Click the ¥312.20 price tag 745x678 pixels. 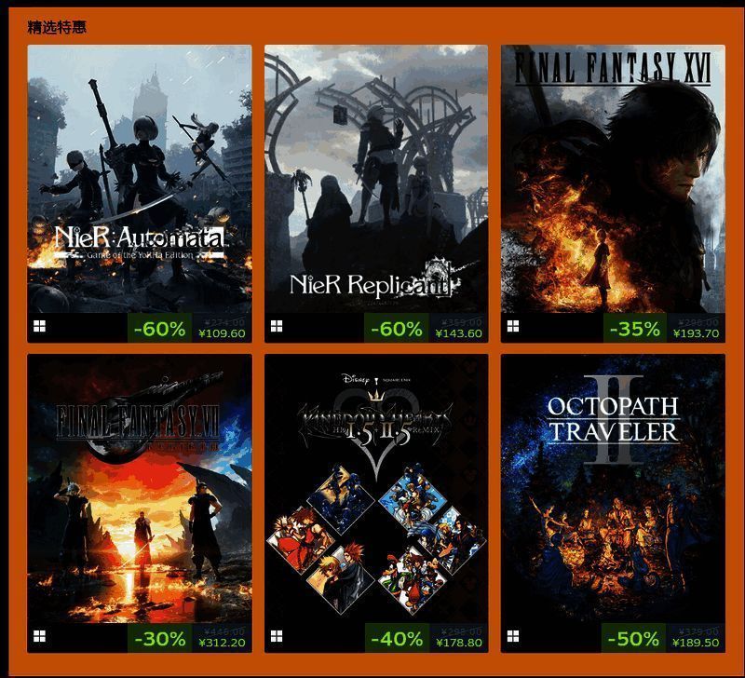click(x=222, y=644)
